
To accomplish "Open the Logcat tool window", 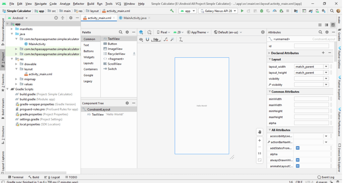I will coord(52,177).
